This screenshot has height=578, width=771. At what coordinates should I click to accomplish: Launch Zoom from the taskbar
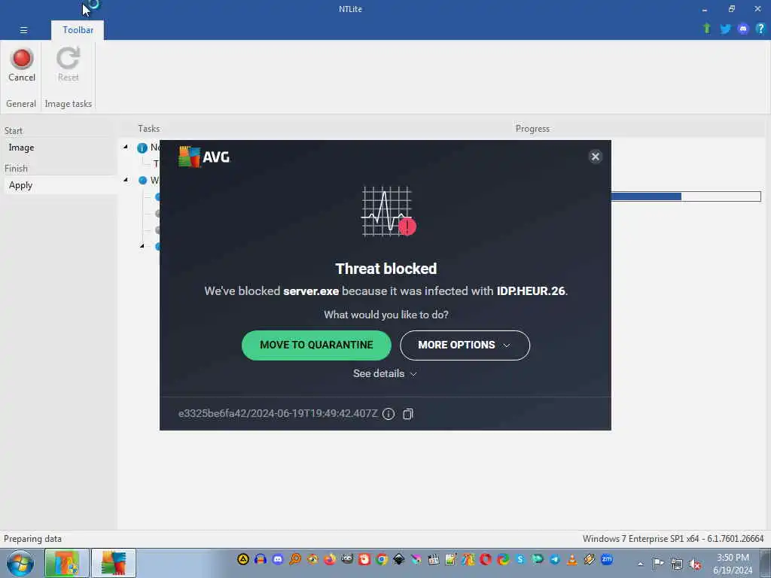[607, 559]
